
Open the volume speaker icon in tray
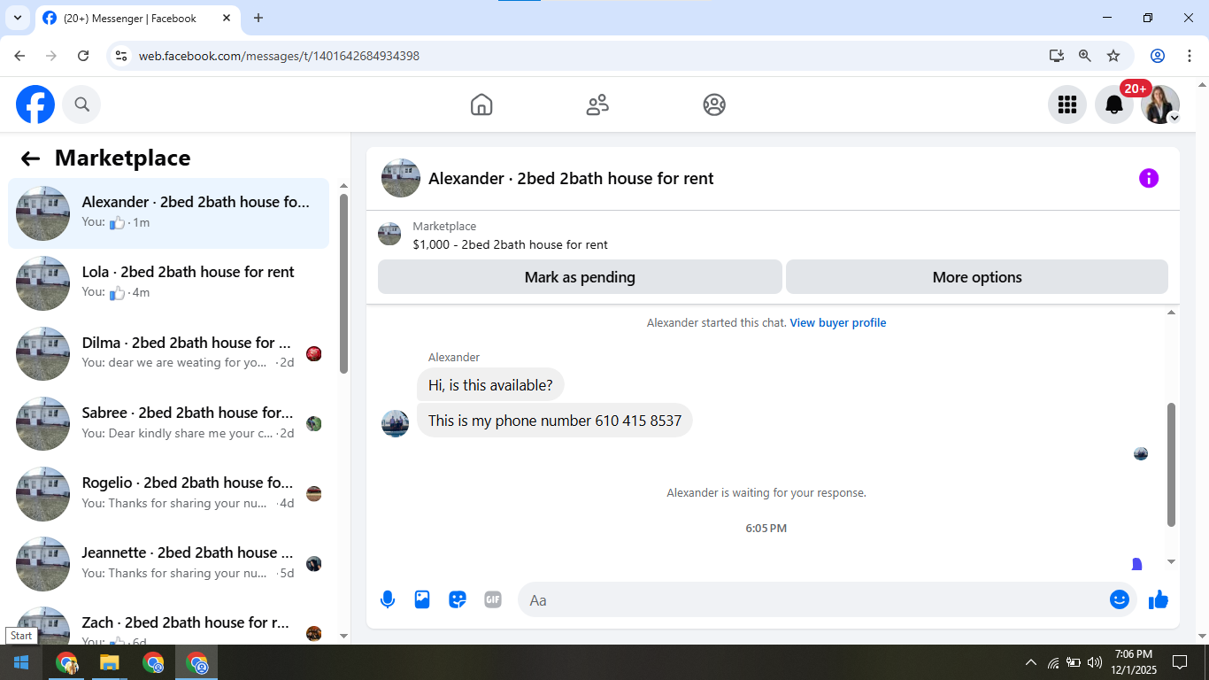point(1095,662)
